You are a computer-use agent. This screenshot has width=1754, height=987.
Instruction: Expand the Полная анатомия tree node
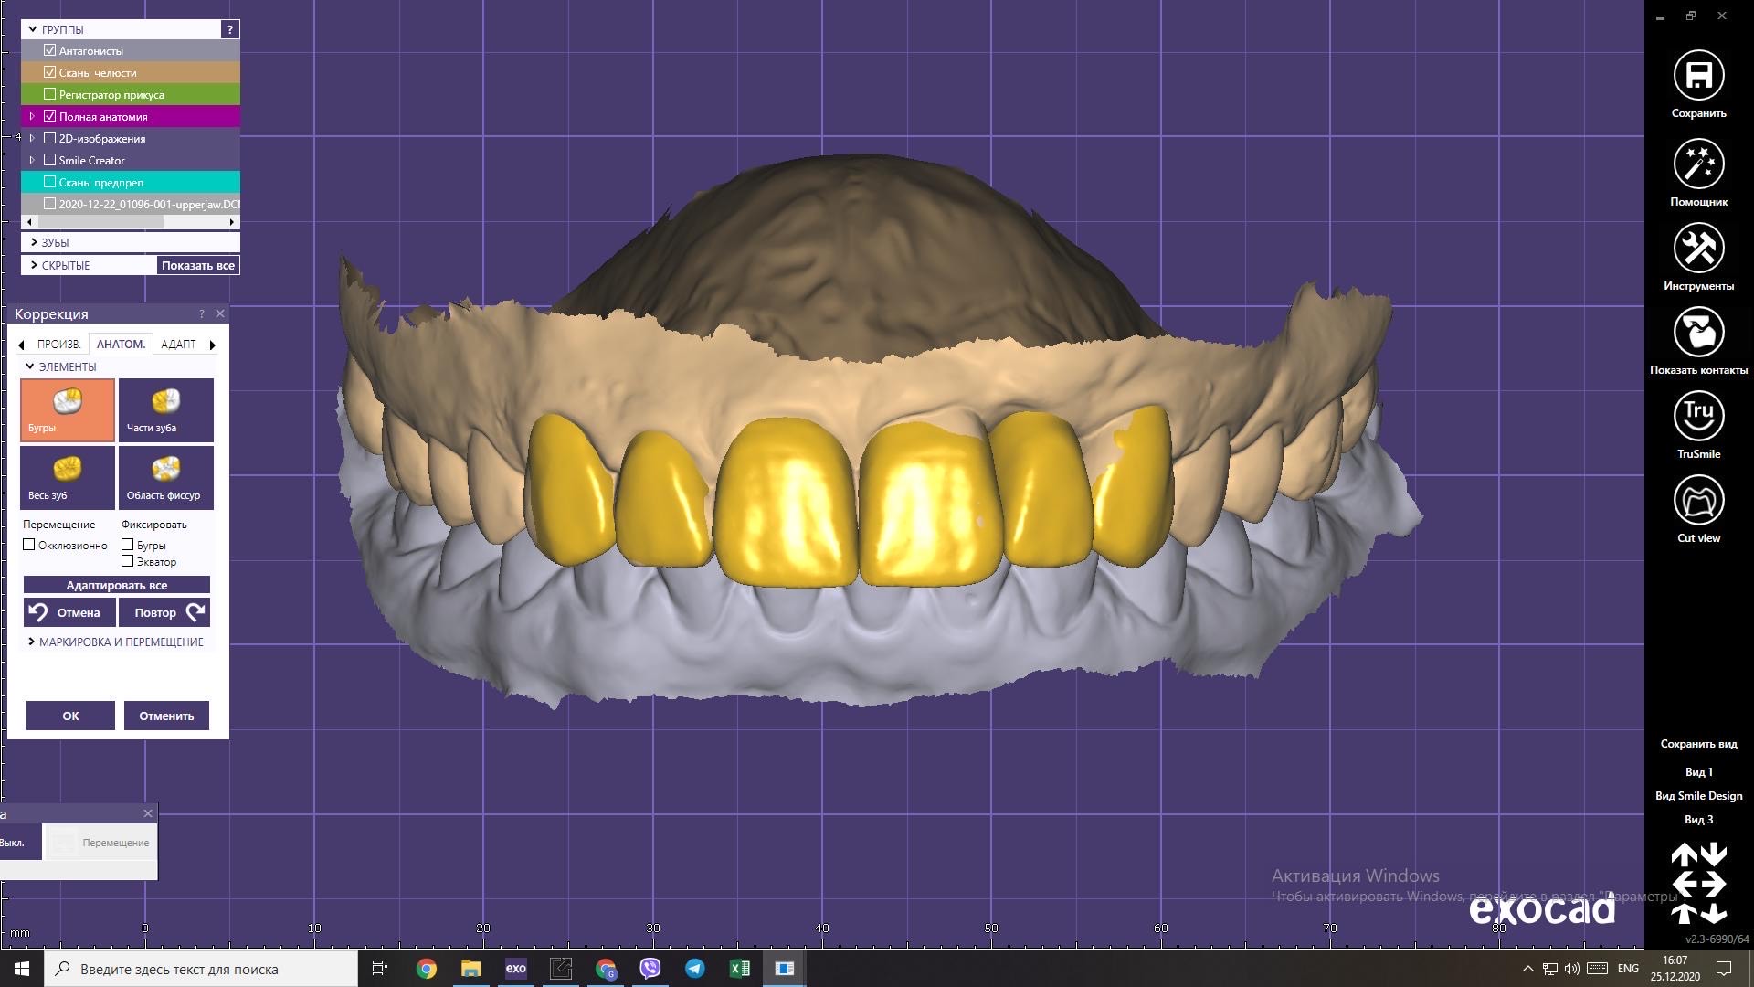(32, 116)
